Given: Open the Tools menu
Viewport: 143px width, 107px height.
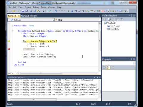Looking at the screenshot, I should [x=43, y=7].
